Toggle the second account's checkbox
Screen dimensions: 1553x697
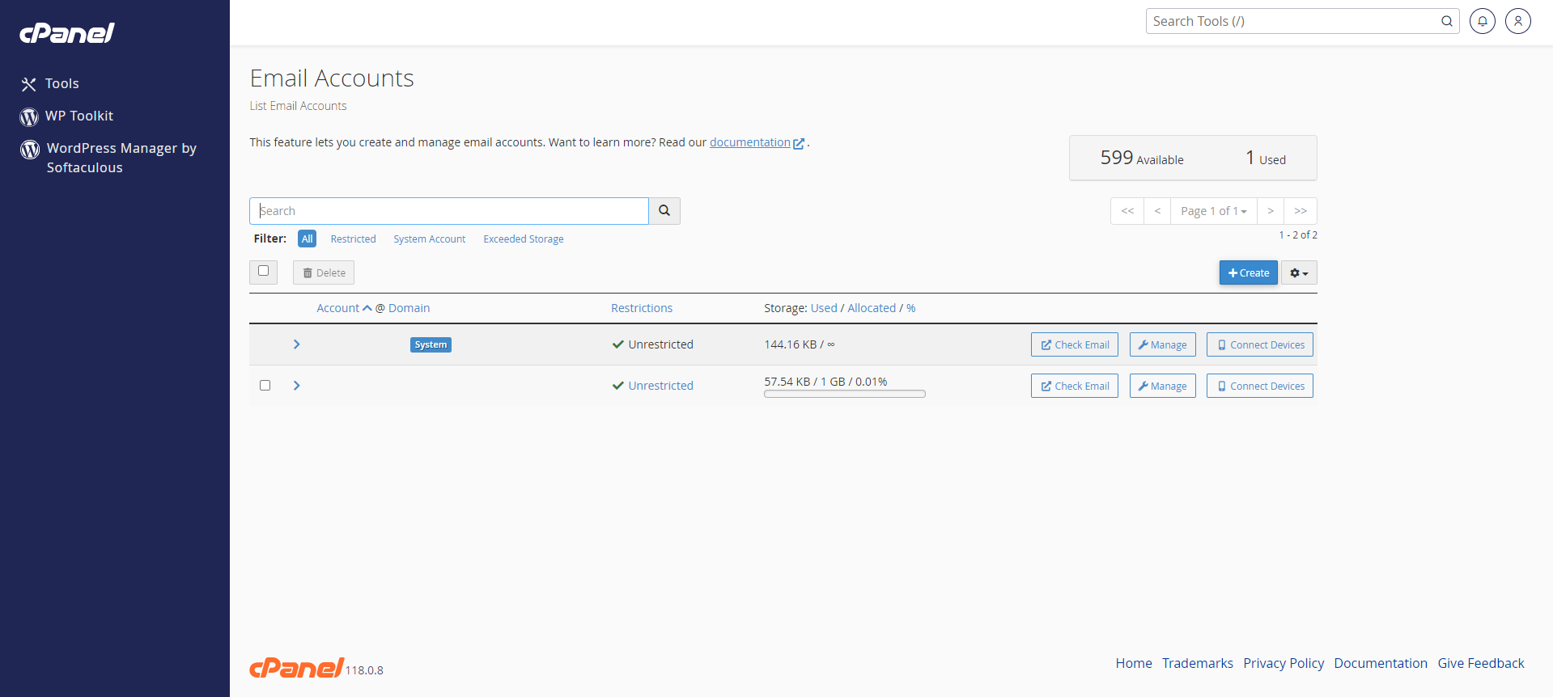[265, 386]
